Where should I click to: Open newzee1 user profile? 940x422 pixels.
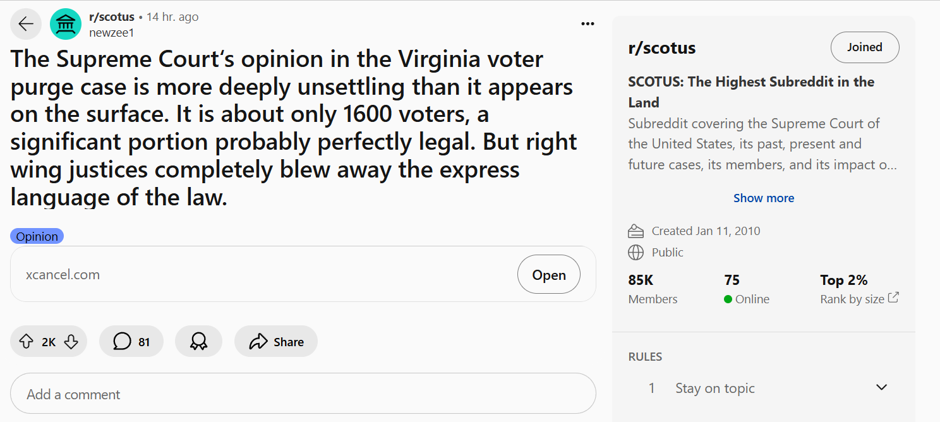point(111,33)
